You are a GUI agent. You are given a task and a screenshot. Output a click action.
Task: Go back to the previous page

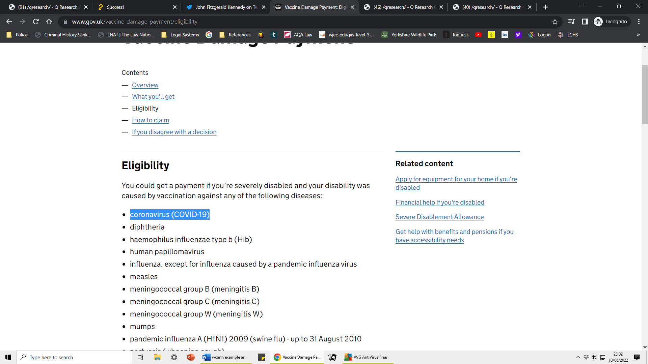(9, 22)
